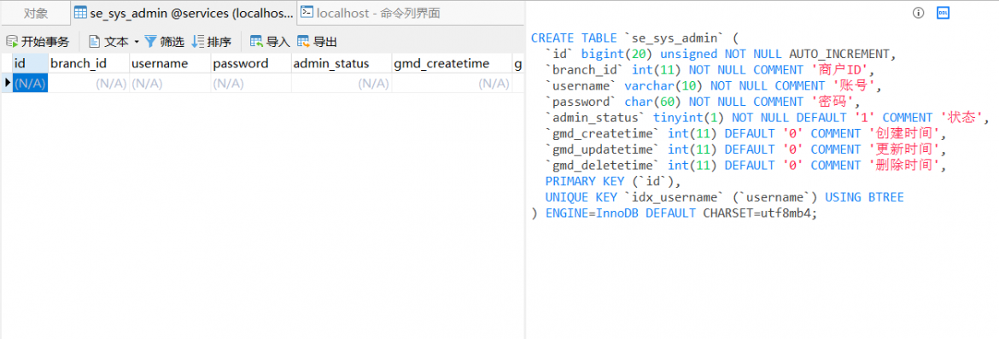The width and height of the screenshot is (999, 339).
Task: Switch to the 对象 tab
Action: coord(36,13)
